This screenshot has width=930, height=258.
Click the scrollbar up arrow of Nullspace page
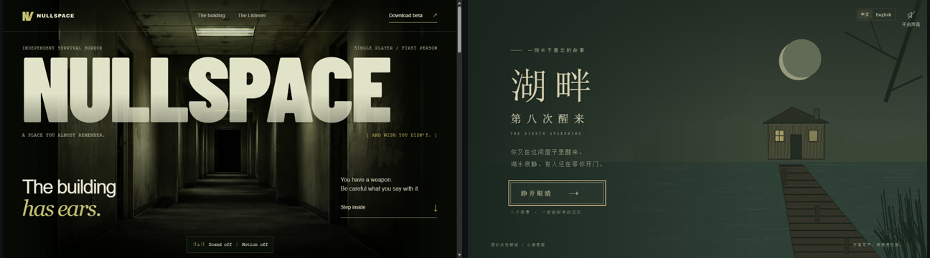click(x=459, y=4)
